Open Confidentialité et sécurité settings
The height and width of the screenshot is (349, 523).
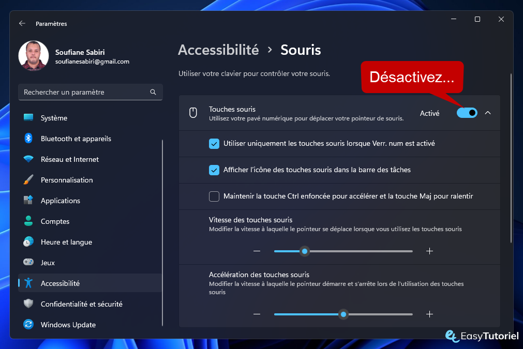click(90, 304)
